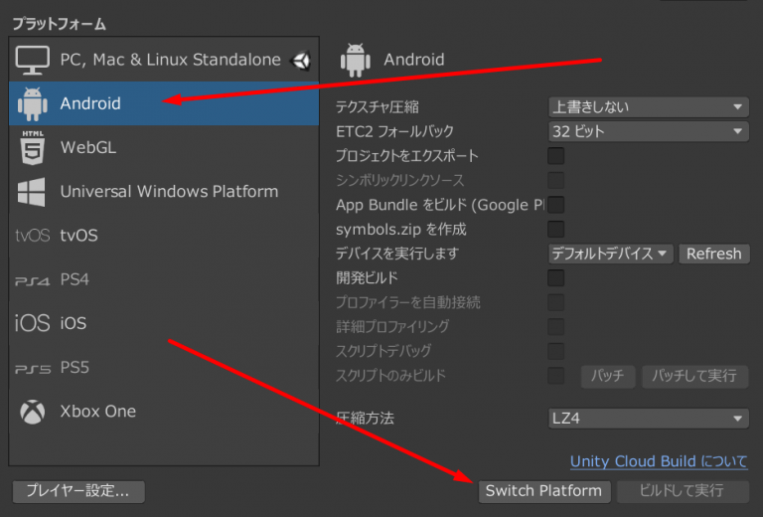Click the テクスチャ圧縮 label
This screenshot has height=517, width=763.
(378, 107)
